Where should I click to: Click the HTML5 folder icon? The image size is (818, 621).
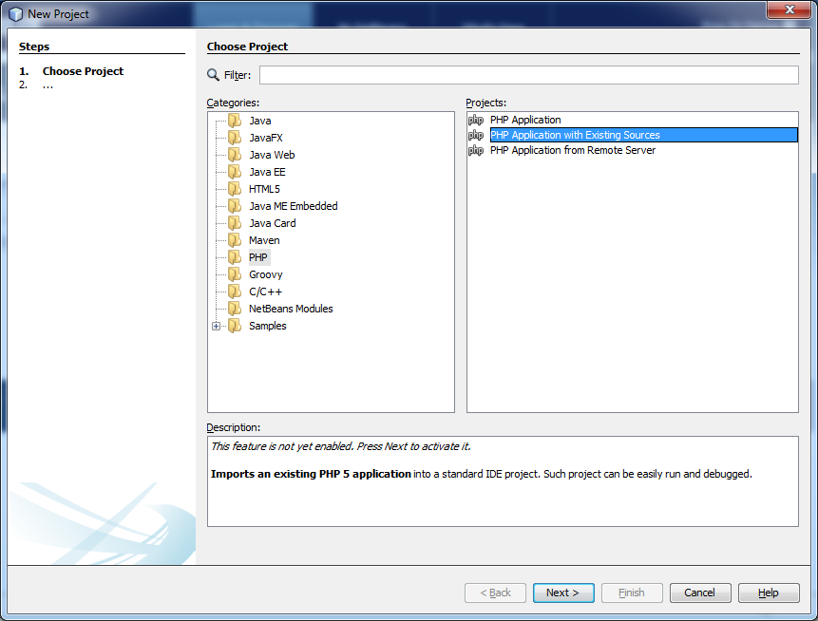(x=235, y=189)
